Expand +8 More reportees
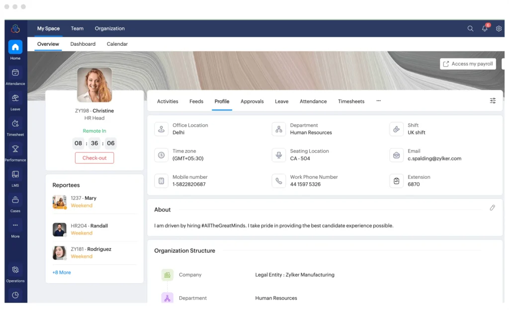 pos(61,272)
